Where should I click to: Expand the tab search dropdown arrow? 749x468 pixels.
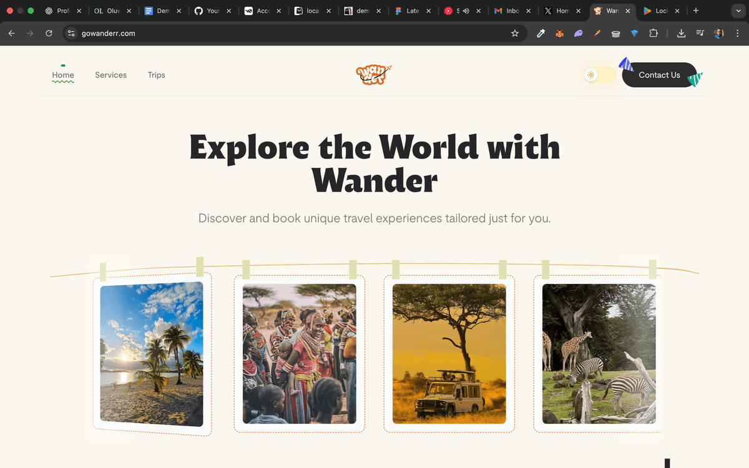[736, 11]
